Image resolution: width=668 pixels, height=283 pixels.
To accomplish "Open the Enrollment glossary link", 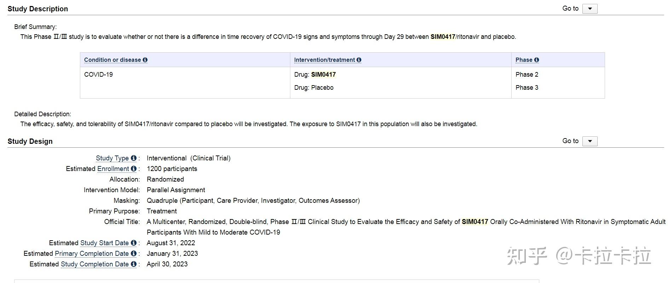I will (113, 169).
